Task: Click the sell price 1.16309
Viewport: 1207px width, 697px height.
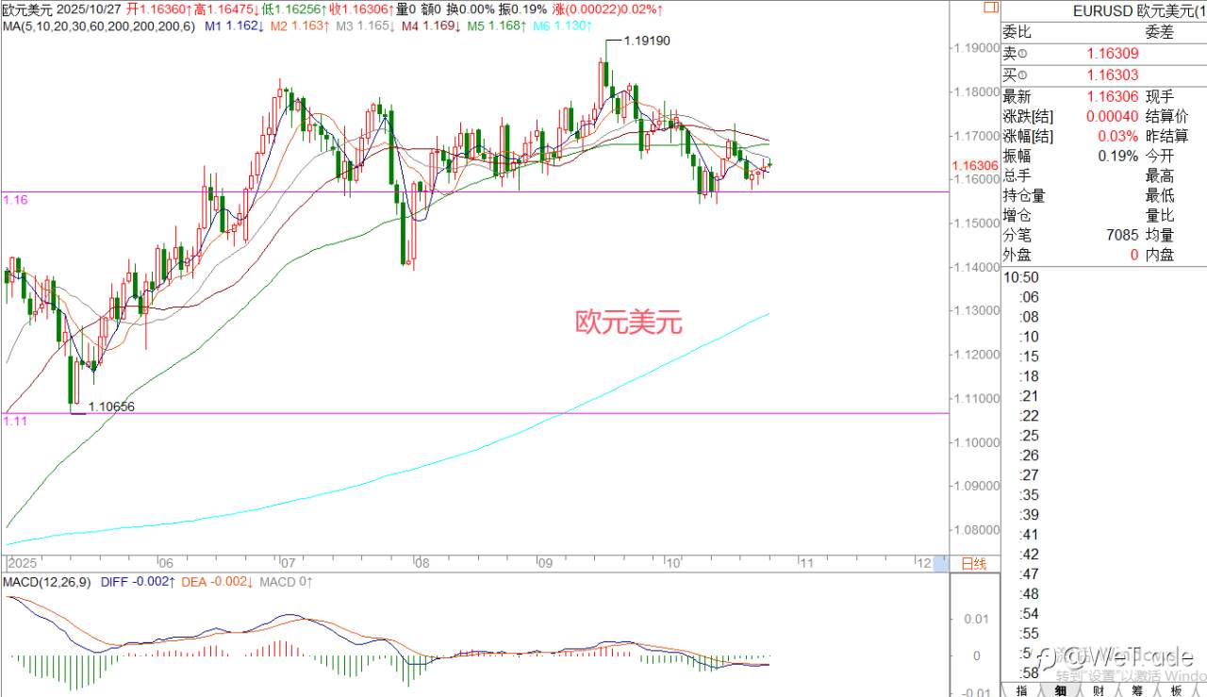Action: coord(1113,55)
